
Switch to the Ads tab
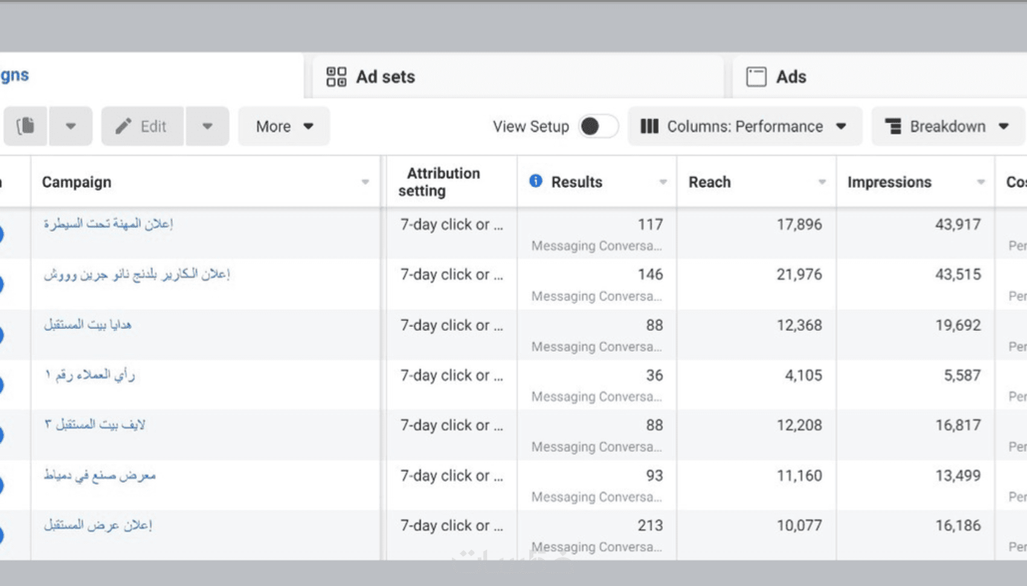(x=791, y=77)
